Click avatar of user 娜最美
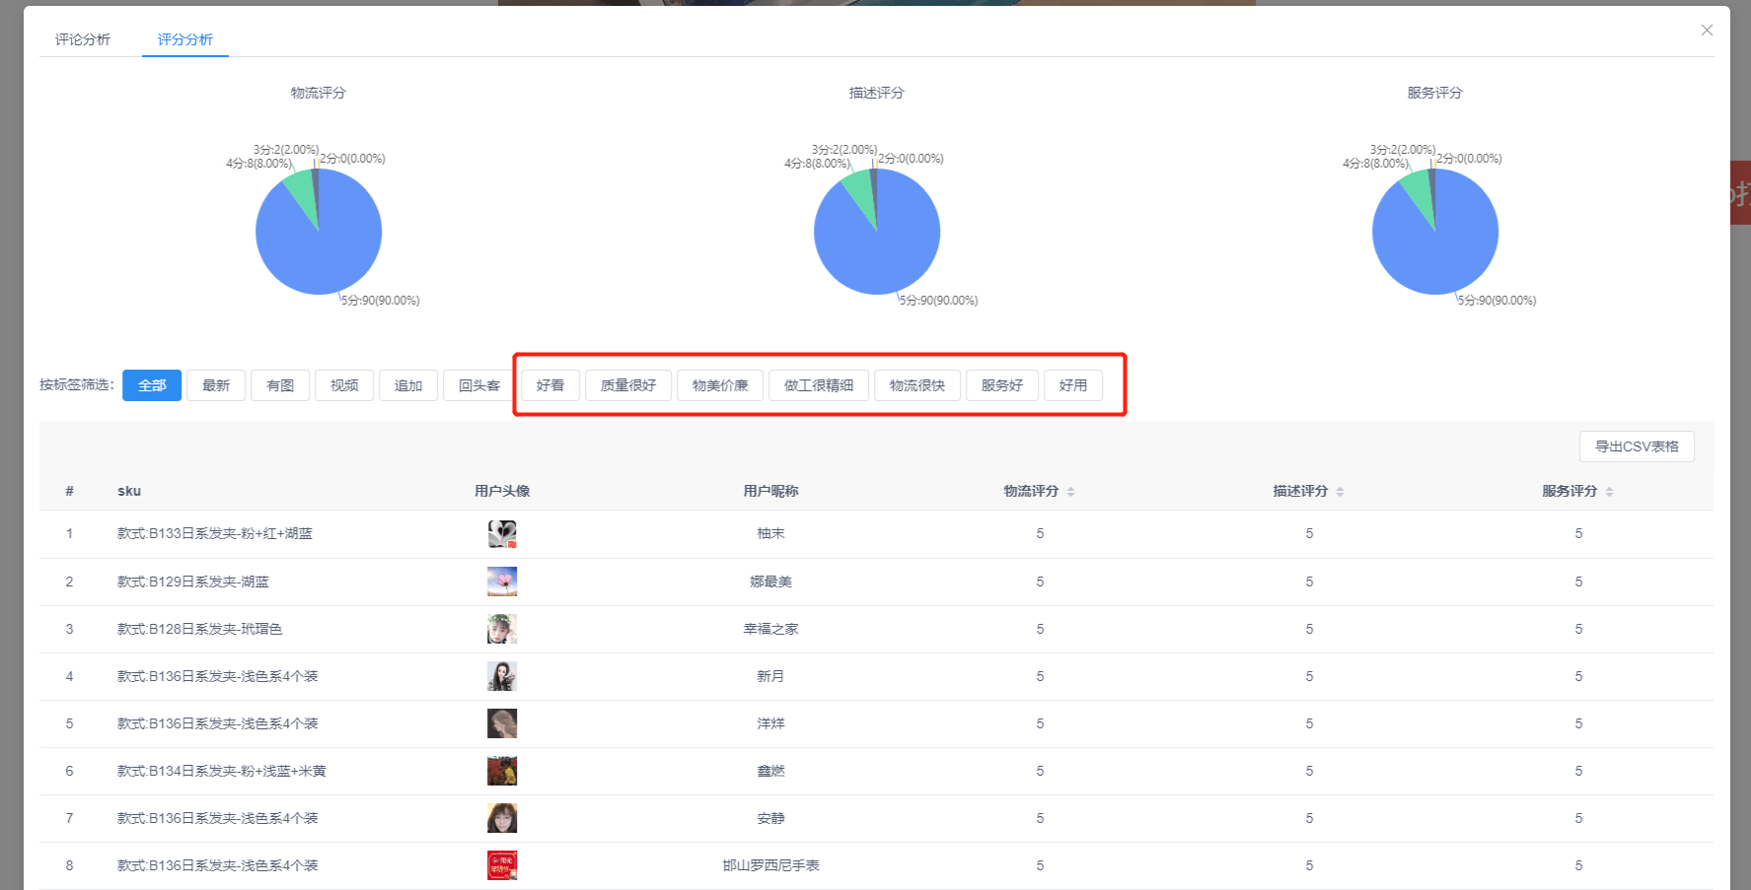This screenshot has width=1751, height=890. point(502,582)
